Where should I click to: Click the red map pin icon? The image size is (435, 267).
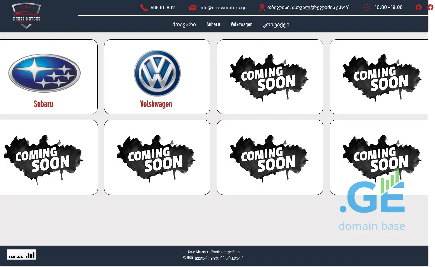[x=262, y=8]
